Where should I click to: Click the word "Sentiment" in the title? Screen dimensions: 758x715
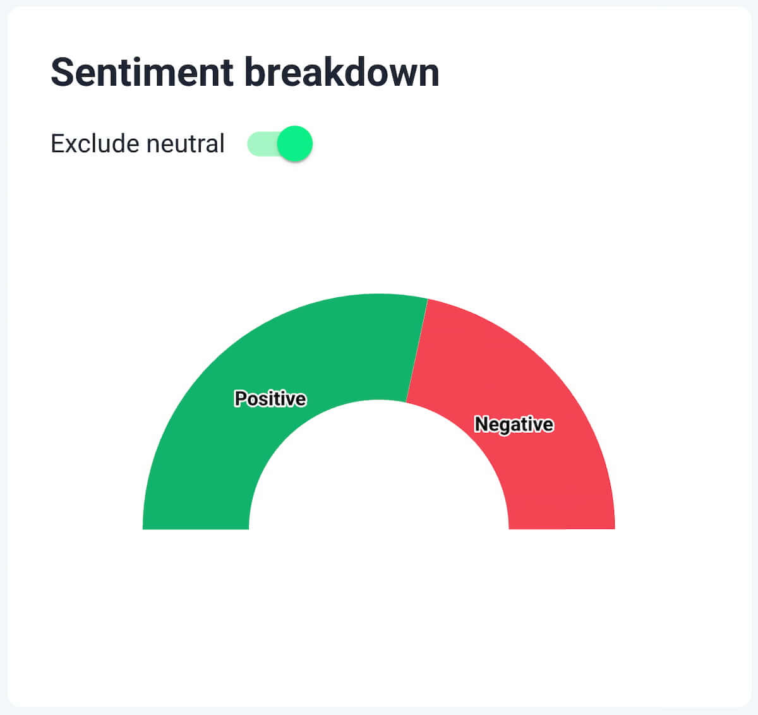(x=142, y=72)
